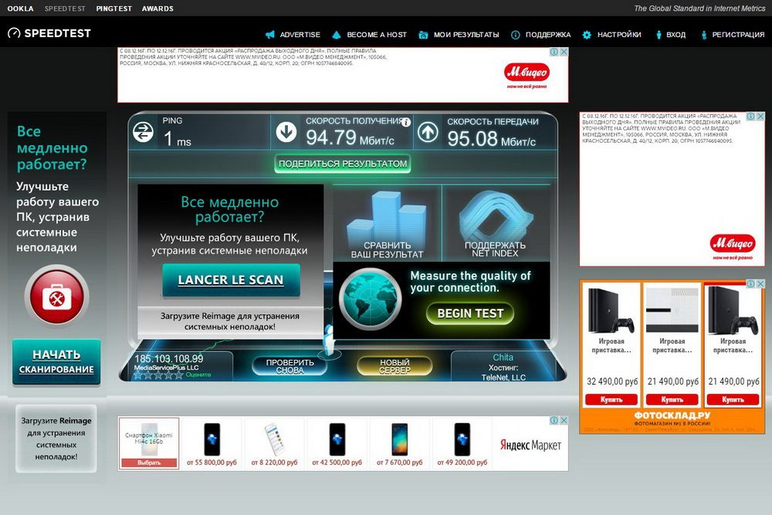The height and width of the screenshot is (515, 772).
Task: Click the Speedtest gauge logo icon
Action: 14,33
